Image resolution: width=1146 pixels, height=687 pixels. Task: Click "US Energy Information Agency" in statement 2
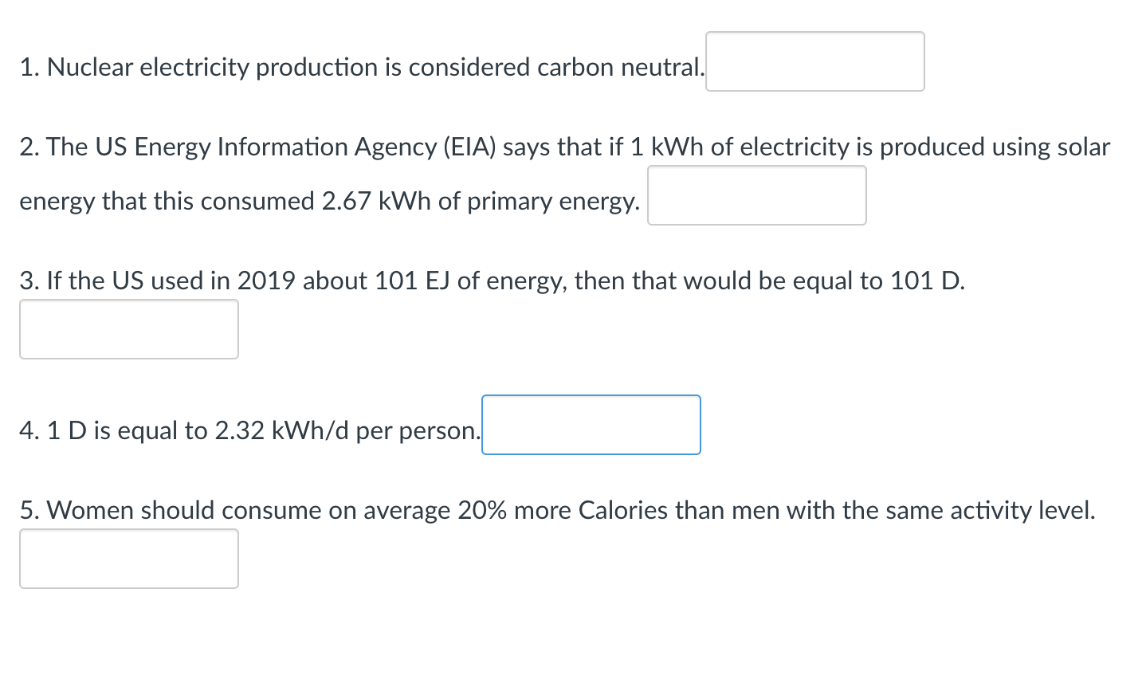[x=265, y=147]
